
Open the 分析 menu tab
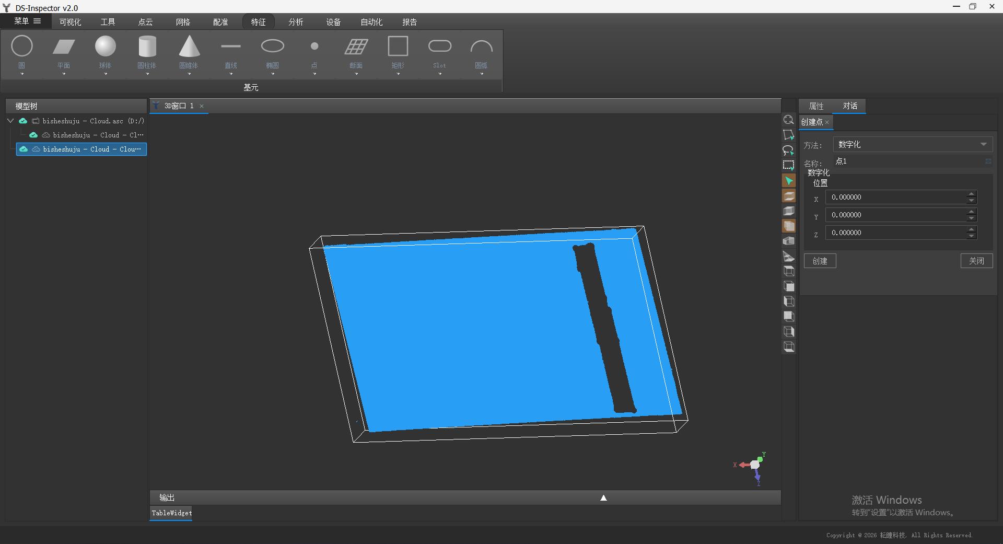tap(296, 22)
